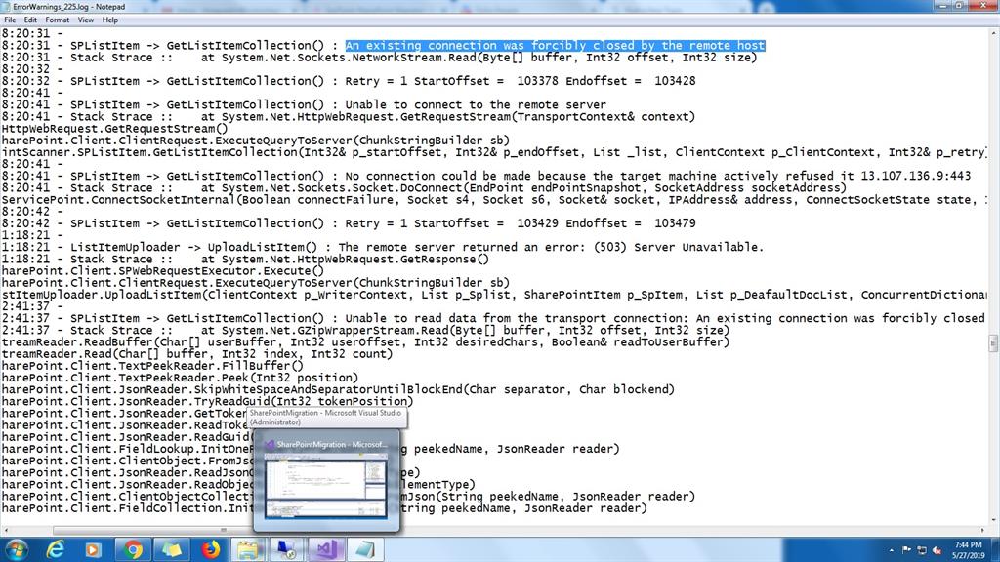Click the line with 'StartOffset = 103378'
The height and width of the screenshot is (562, 1000).
click(x=349, y=81)
